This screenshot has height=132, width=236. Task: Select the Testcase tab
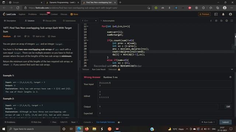pyautogui.click(x=86, y=69)
